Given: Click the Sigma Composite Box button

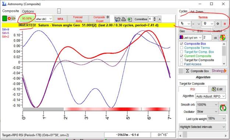Looking at the screenshot, I should 197,71.
